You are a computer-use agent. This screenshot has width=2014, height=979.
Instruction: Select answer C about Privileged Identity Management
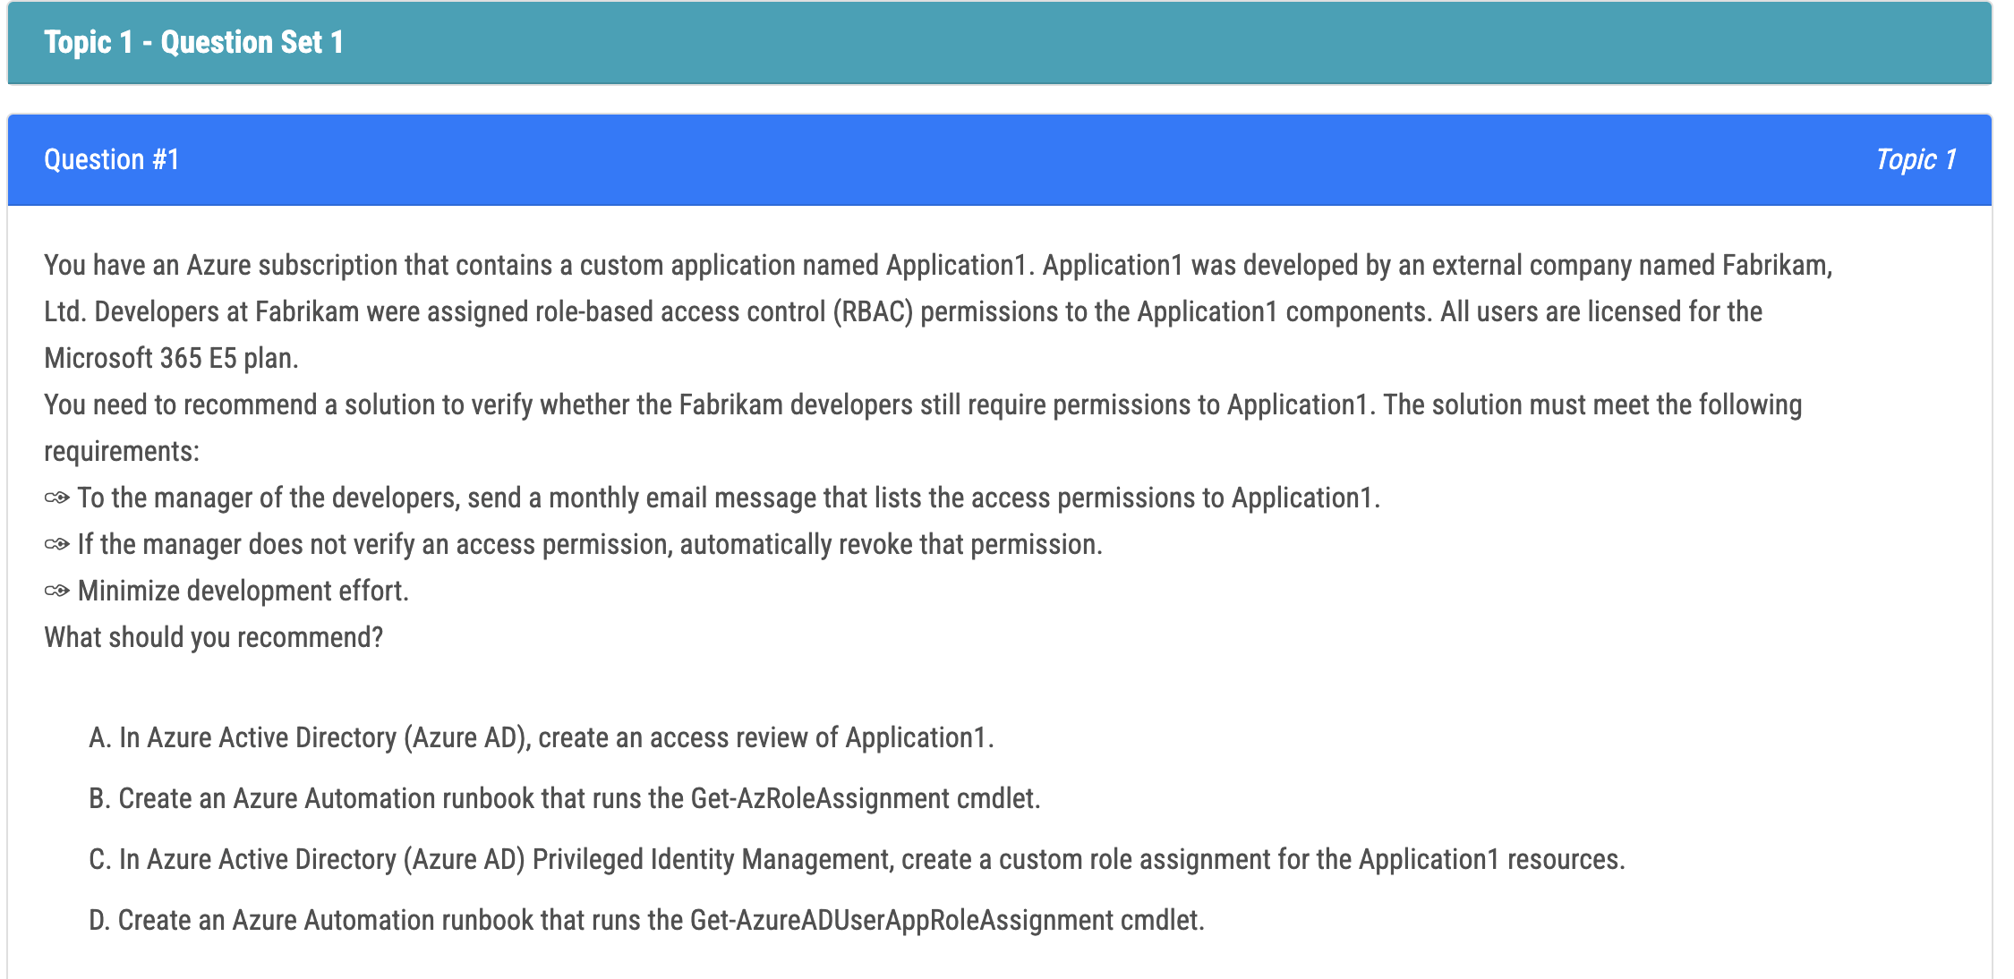pos(856,859)
